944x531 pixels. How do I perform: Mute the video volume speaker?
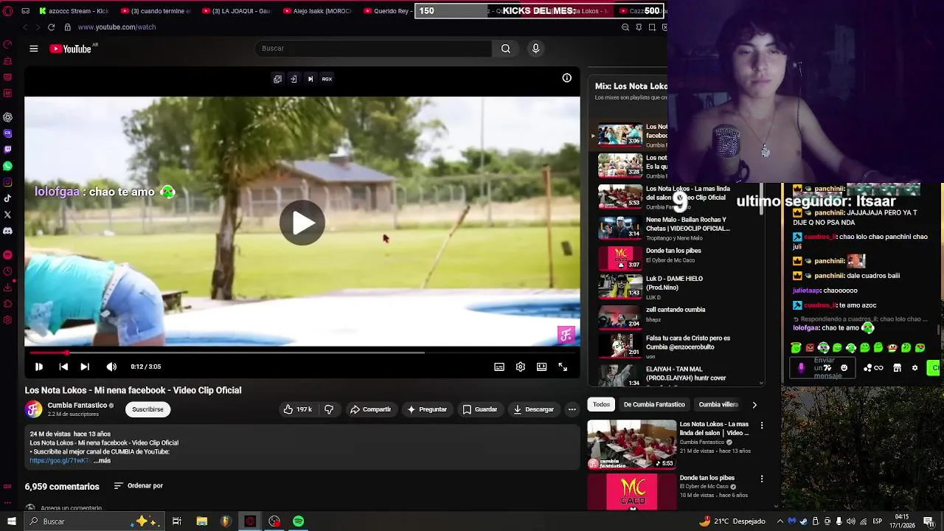[111, 367]
